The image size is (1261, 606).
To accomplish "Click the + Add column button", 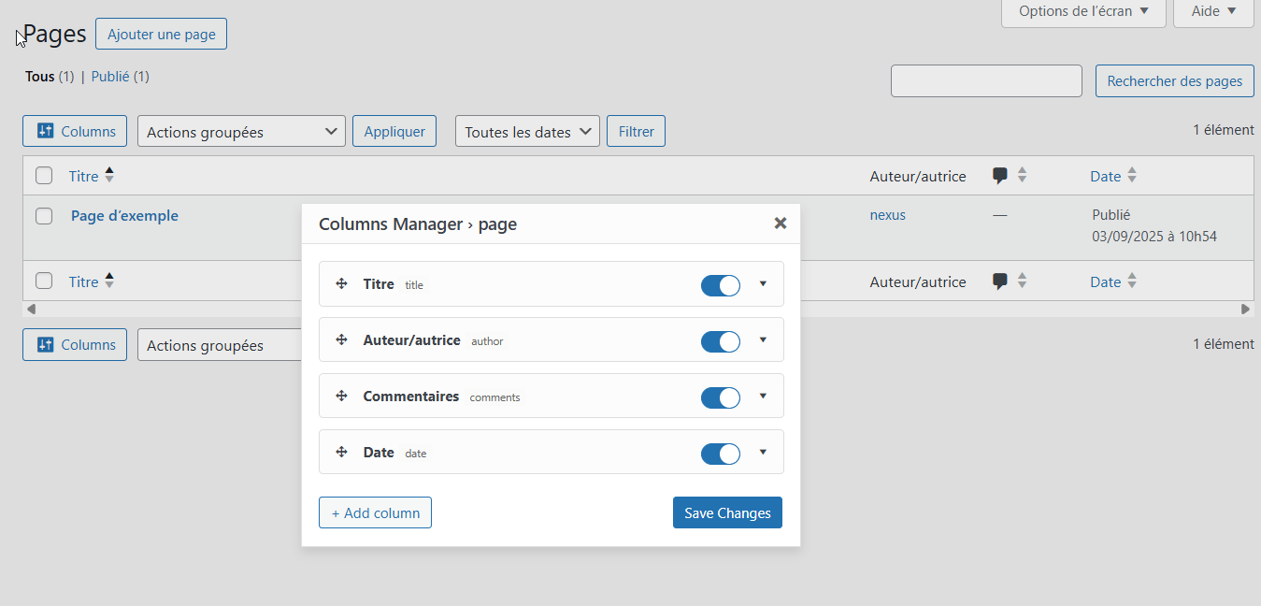I will [x=375, y=512].
